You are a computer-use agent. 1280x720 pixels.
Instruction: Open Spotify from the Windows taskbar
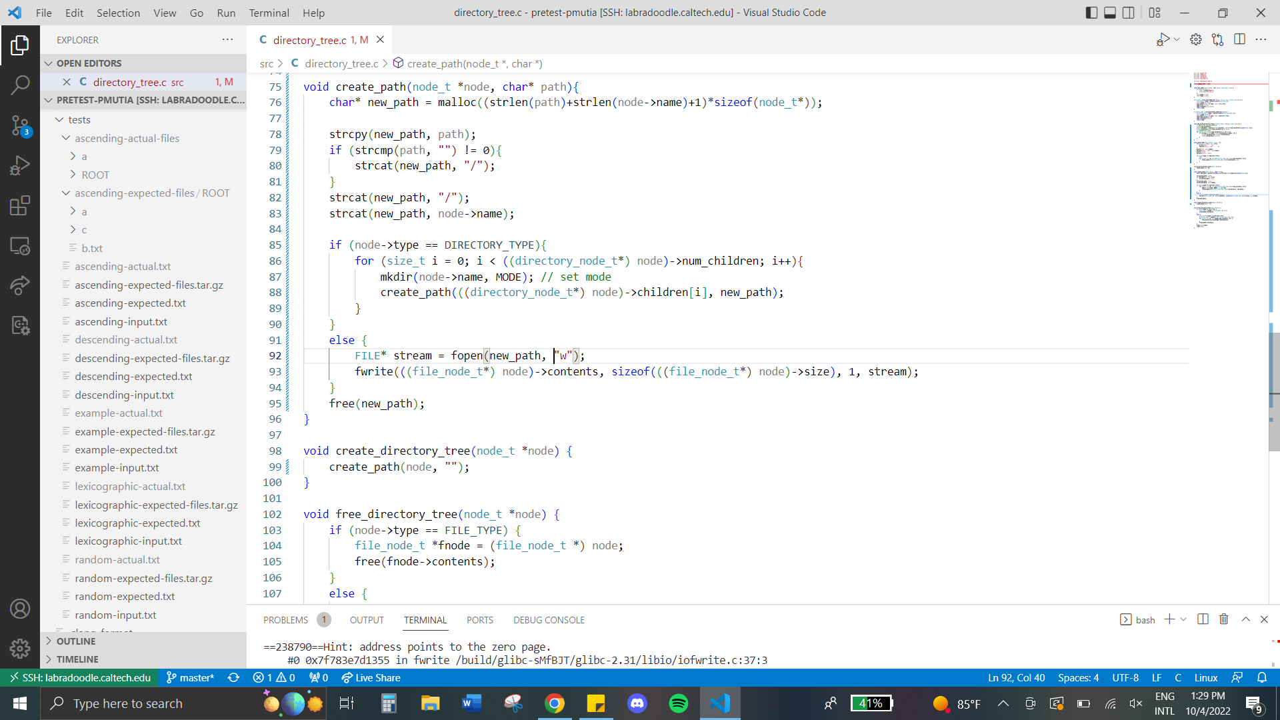(679, 703)
